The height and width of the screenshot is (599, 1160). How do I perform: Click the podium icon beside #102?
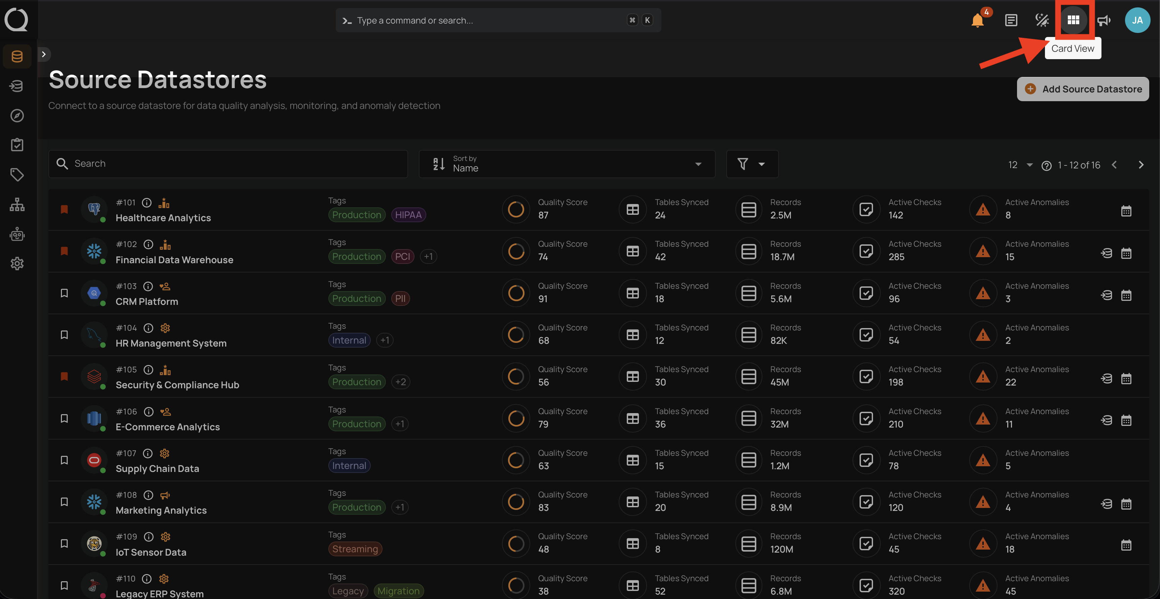[166, 245]
